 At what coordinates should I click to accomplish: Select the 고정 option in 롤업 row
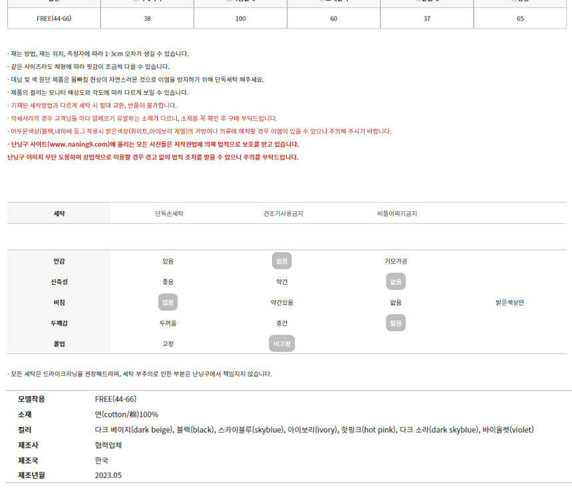(x=168, y=344)
